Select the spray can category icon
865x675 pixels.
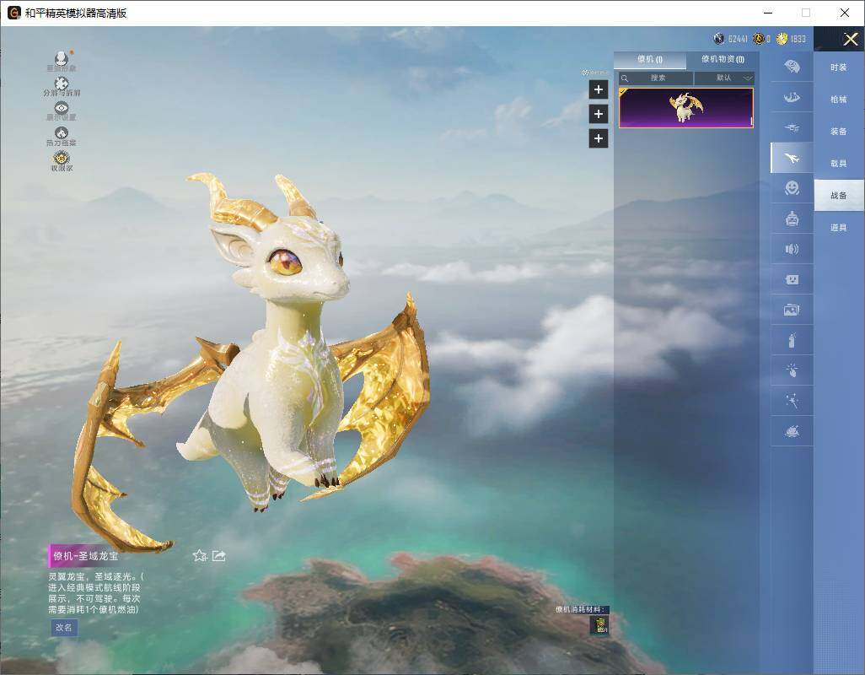pyautogui.click(x=792, y=340)
